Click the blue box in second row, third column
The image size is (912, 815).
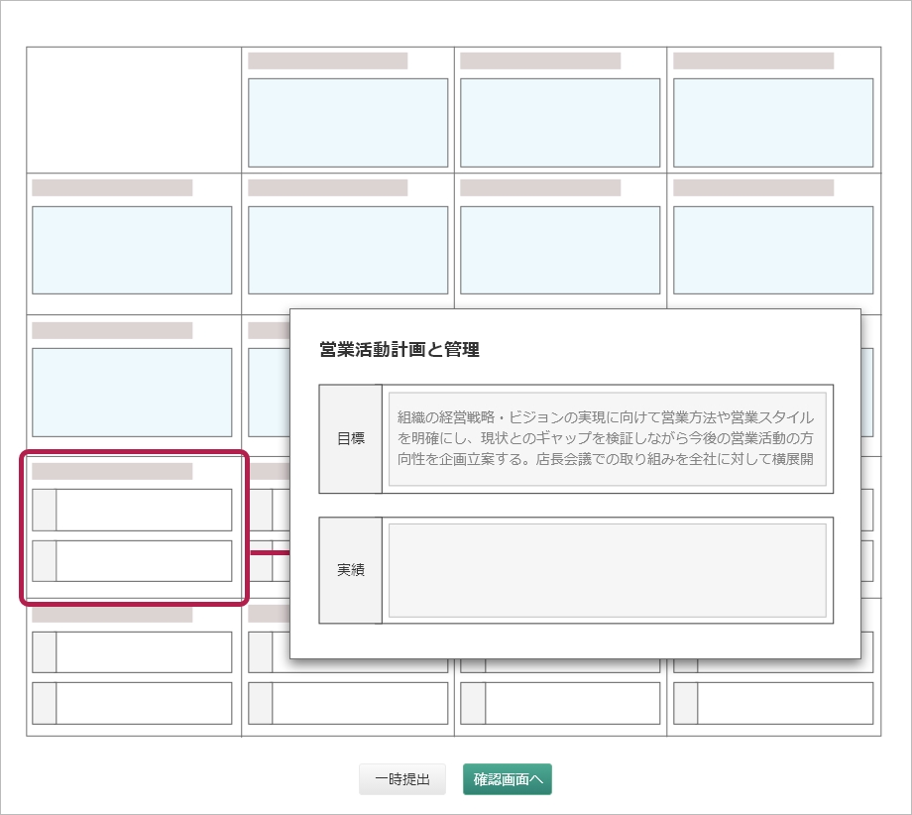pyautogui.click(x=560, y=250)
